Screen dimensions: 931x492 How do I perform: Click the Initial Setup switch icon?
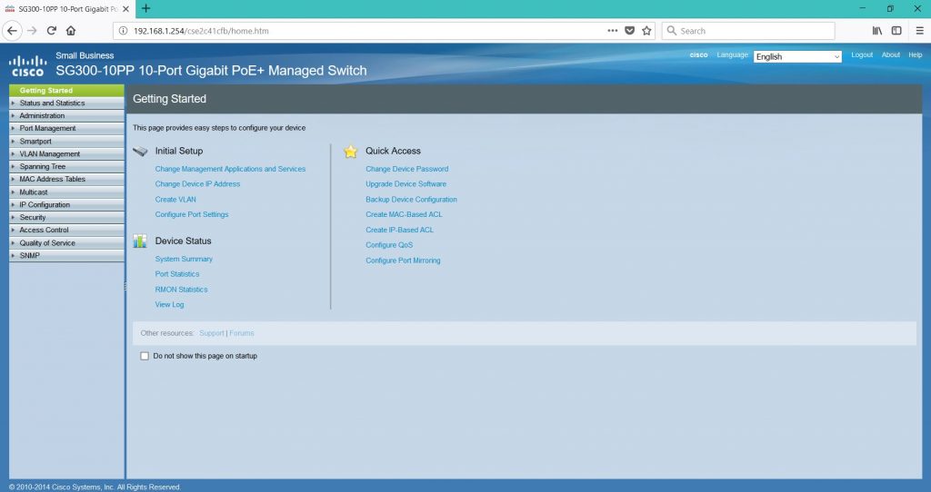140,152
